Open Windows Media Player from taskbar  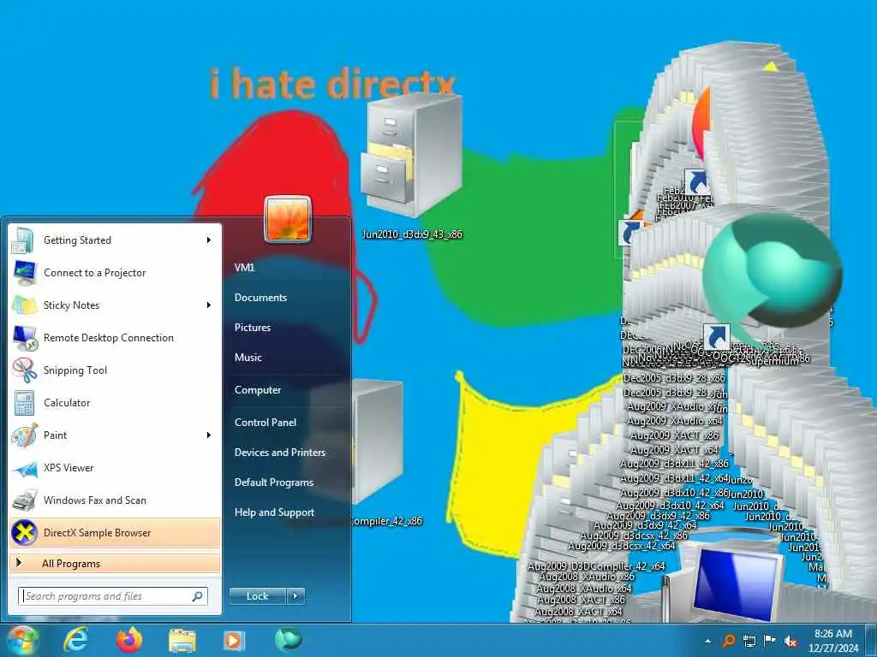pyautogui.click(x=234, y=640)
